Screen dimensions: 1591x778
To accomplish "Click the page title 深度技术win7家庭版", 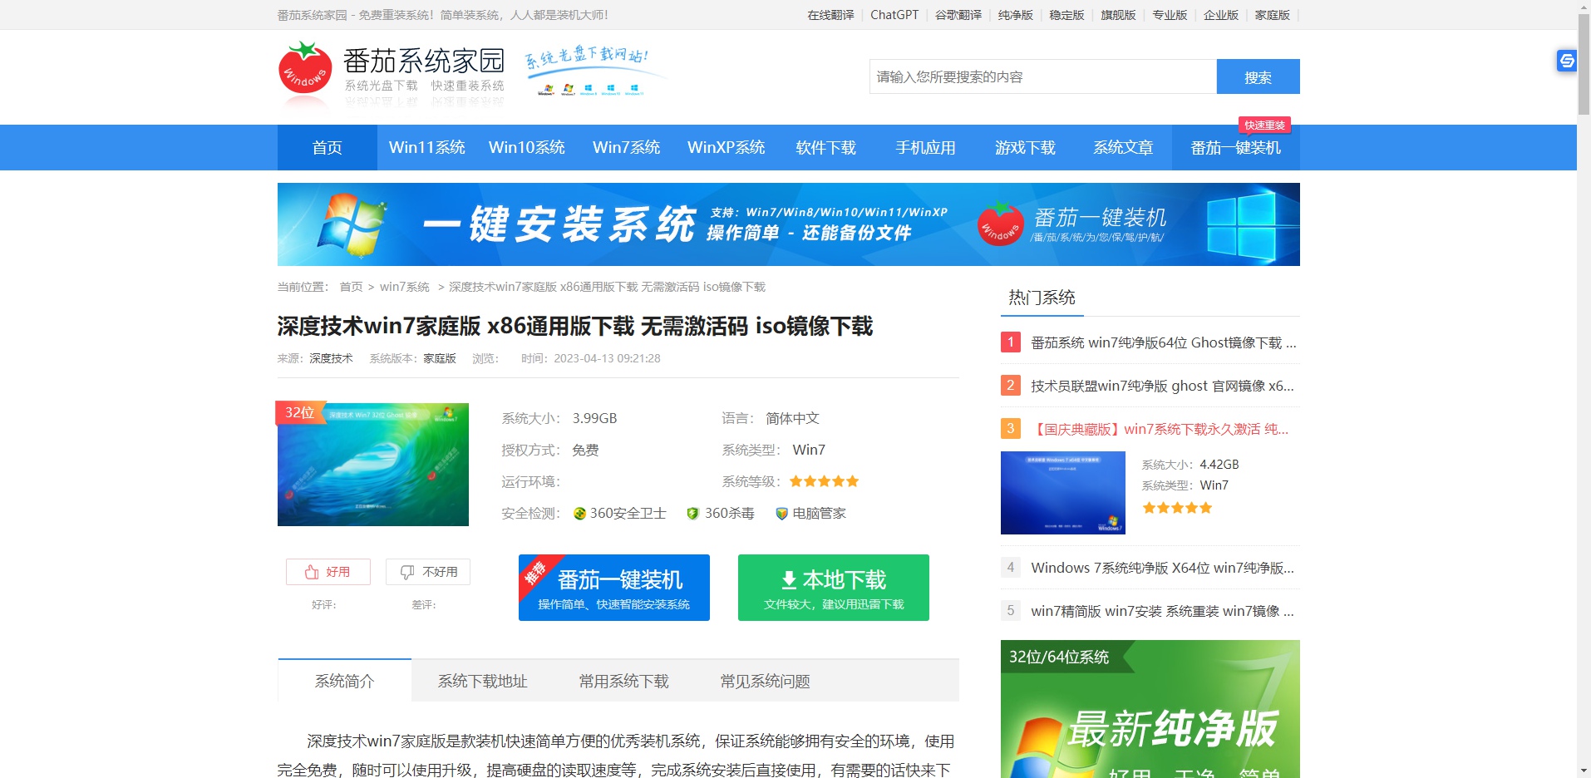I will (x=575, y=326).
